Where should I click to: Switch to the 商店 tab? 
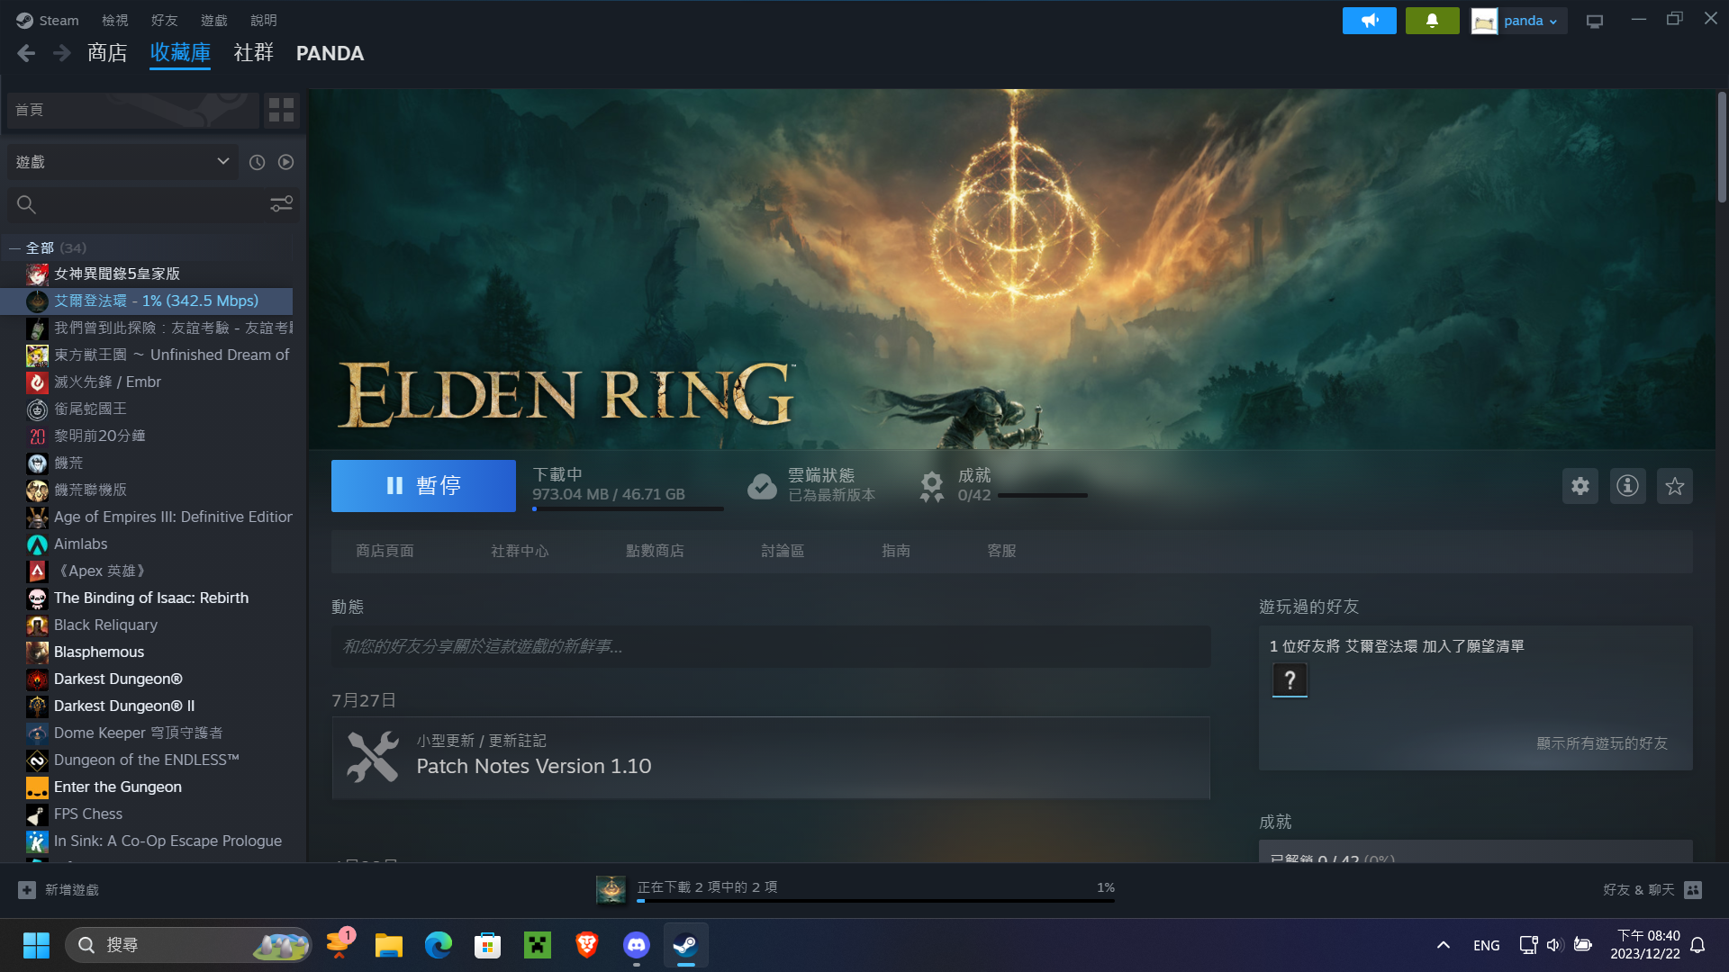coord(106,53)
